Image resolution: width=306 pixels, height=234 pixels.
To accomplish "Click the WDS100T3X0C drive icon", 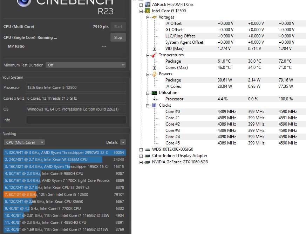I will click(148, 149).
